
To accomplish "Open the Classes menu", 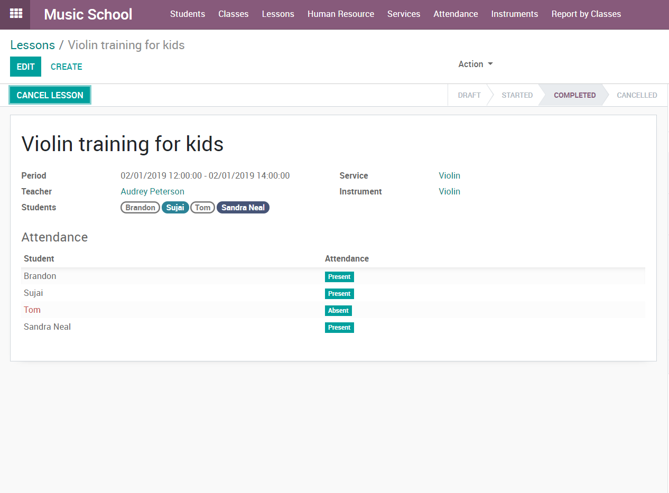I will (233, 14).
